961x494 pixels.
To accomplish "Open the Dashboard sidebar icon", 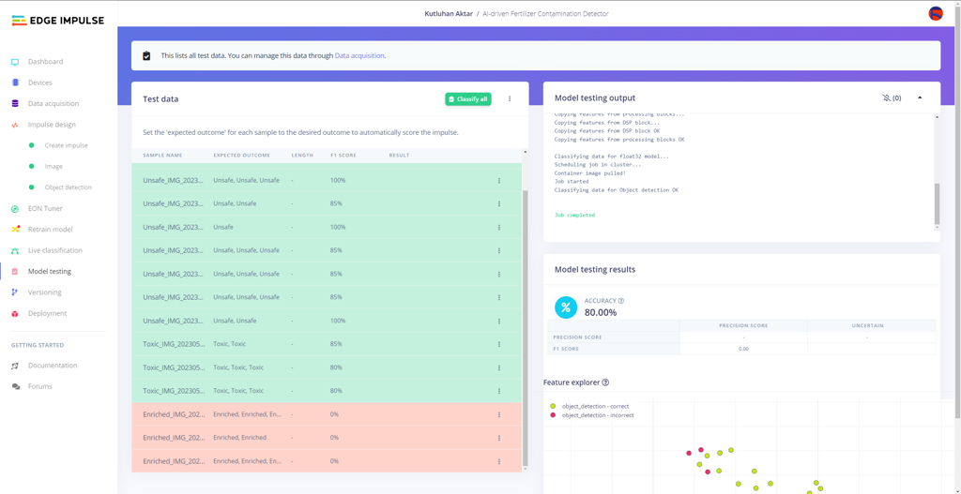I will click(x=15, y=62).
